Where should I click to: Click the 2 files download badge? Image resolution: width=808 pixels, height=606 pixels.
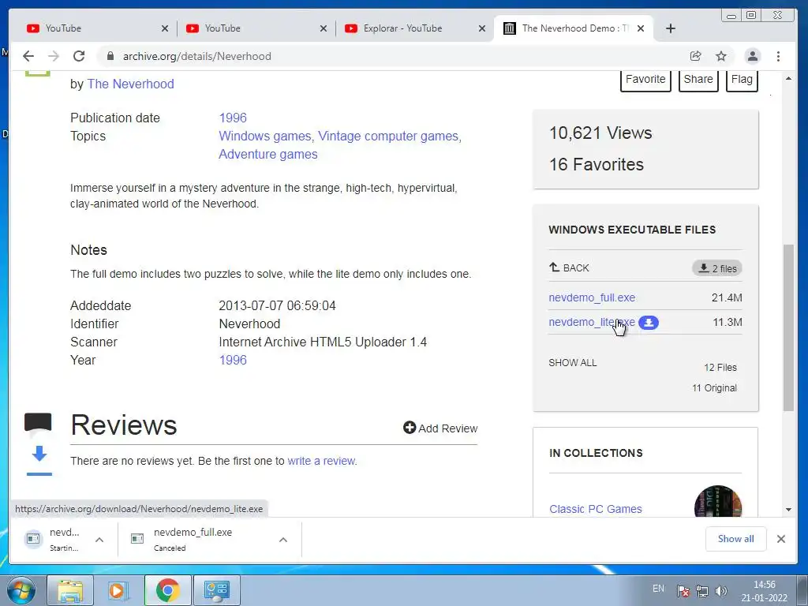(x=716, y=268)
